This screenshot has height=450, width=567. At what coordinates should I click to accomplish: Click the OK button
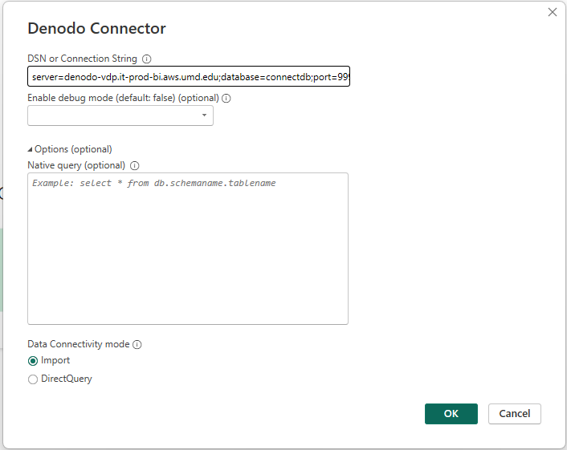pos(451,414)
